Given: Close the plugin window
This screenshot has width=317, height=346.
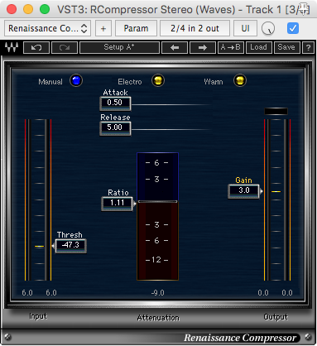Looking at the screenshot, I should point(12,9).
